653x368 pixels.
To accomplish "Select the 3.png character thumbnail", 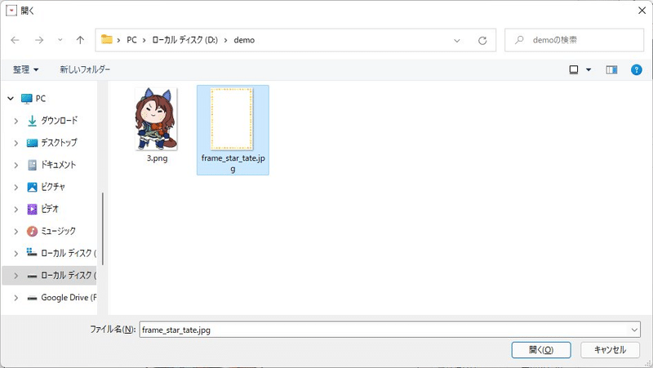I will [156, 119].
